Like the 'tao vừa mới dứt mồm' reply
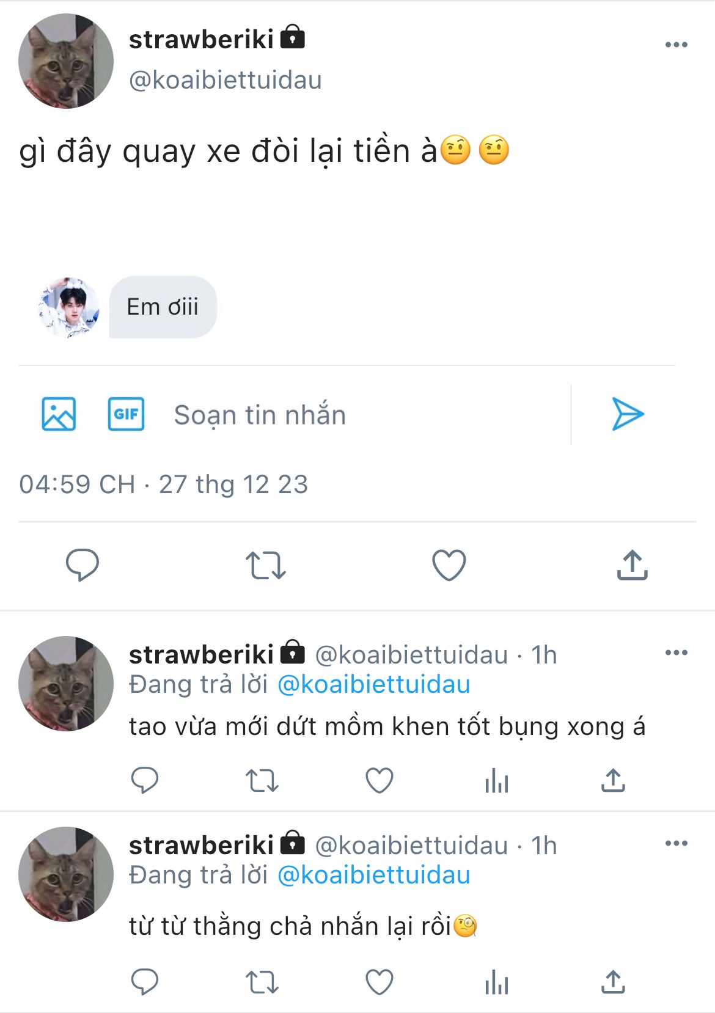715x1013 pixels. 379,780
